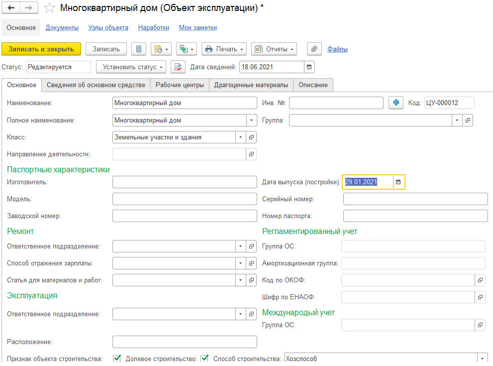Click the back navigation arrow
Viewport: 493px width, 366px height.
point(11,8)
